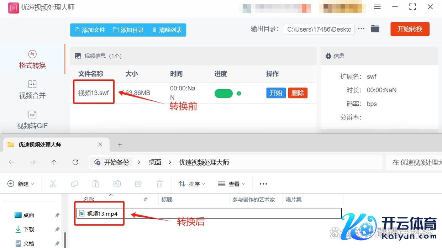Click the output directory path field
Viewport: 442px width, 248px height.
coord(319,29)
